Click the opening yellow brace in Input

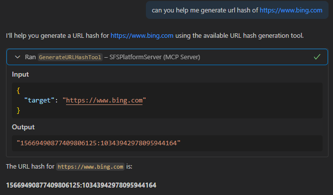tap(18, 91)
